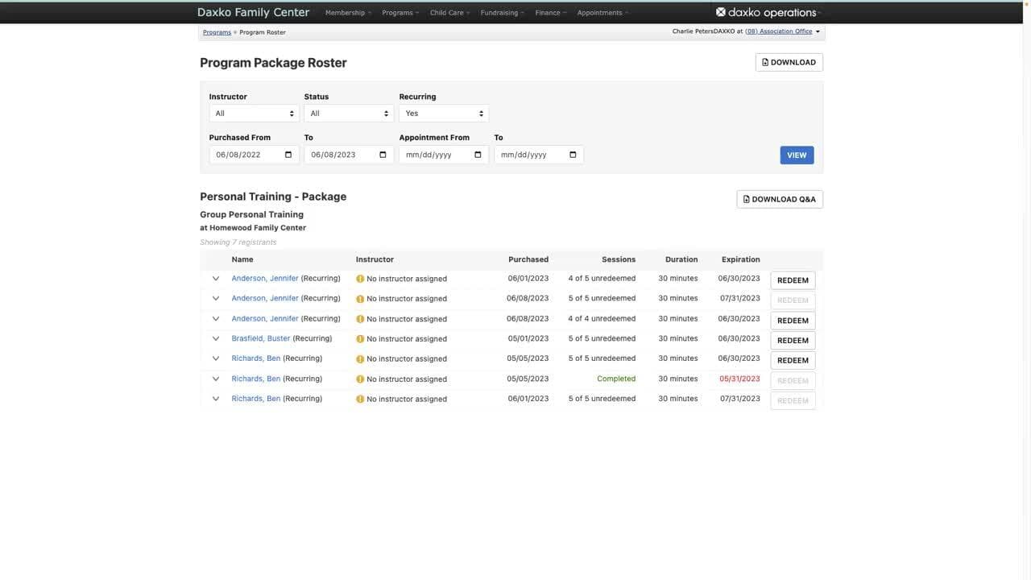Click warning icon in the Completed Richards row
Viewport: 1031px width, 580px height.
(360, 379)
